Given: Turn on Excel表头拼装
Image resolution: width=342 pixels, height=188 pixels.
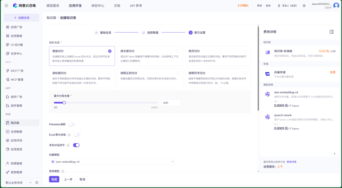Looking at the screenshot, I should (x=77, y=135).
